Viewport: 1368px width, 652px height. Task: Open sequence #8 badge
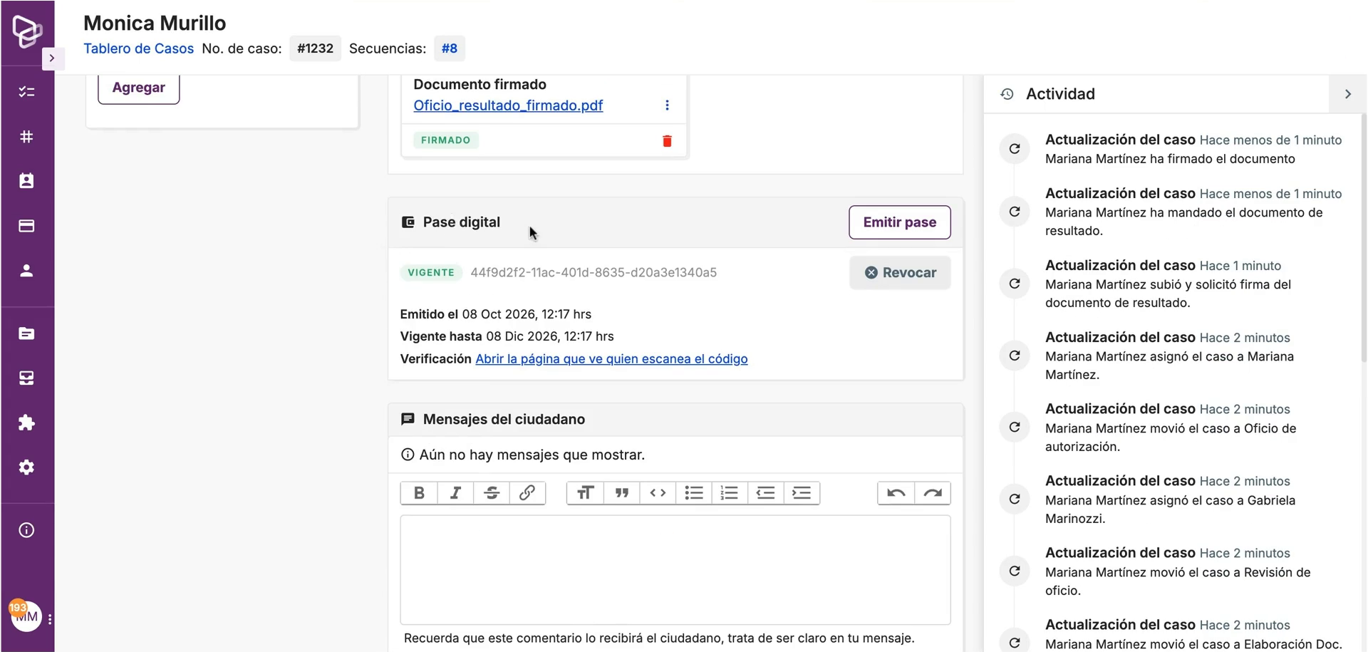(x=449, y=48)
